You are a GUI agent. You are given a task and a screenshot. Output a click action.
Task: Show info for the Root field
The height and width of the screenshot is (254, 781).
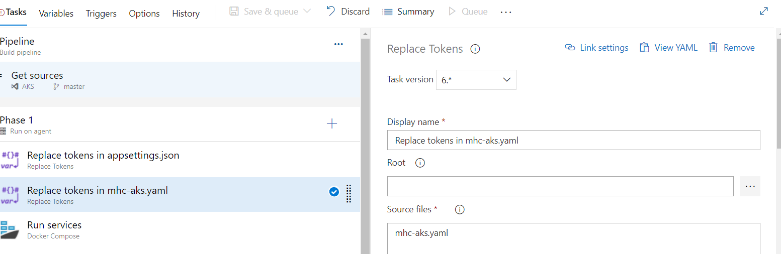[420, 163]
